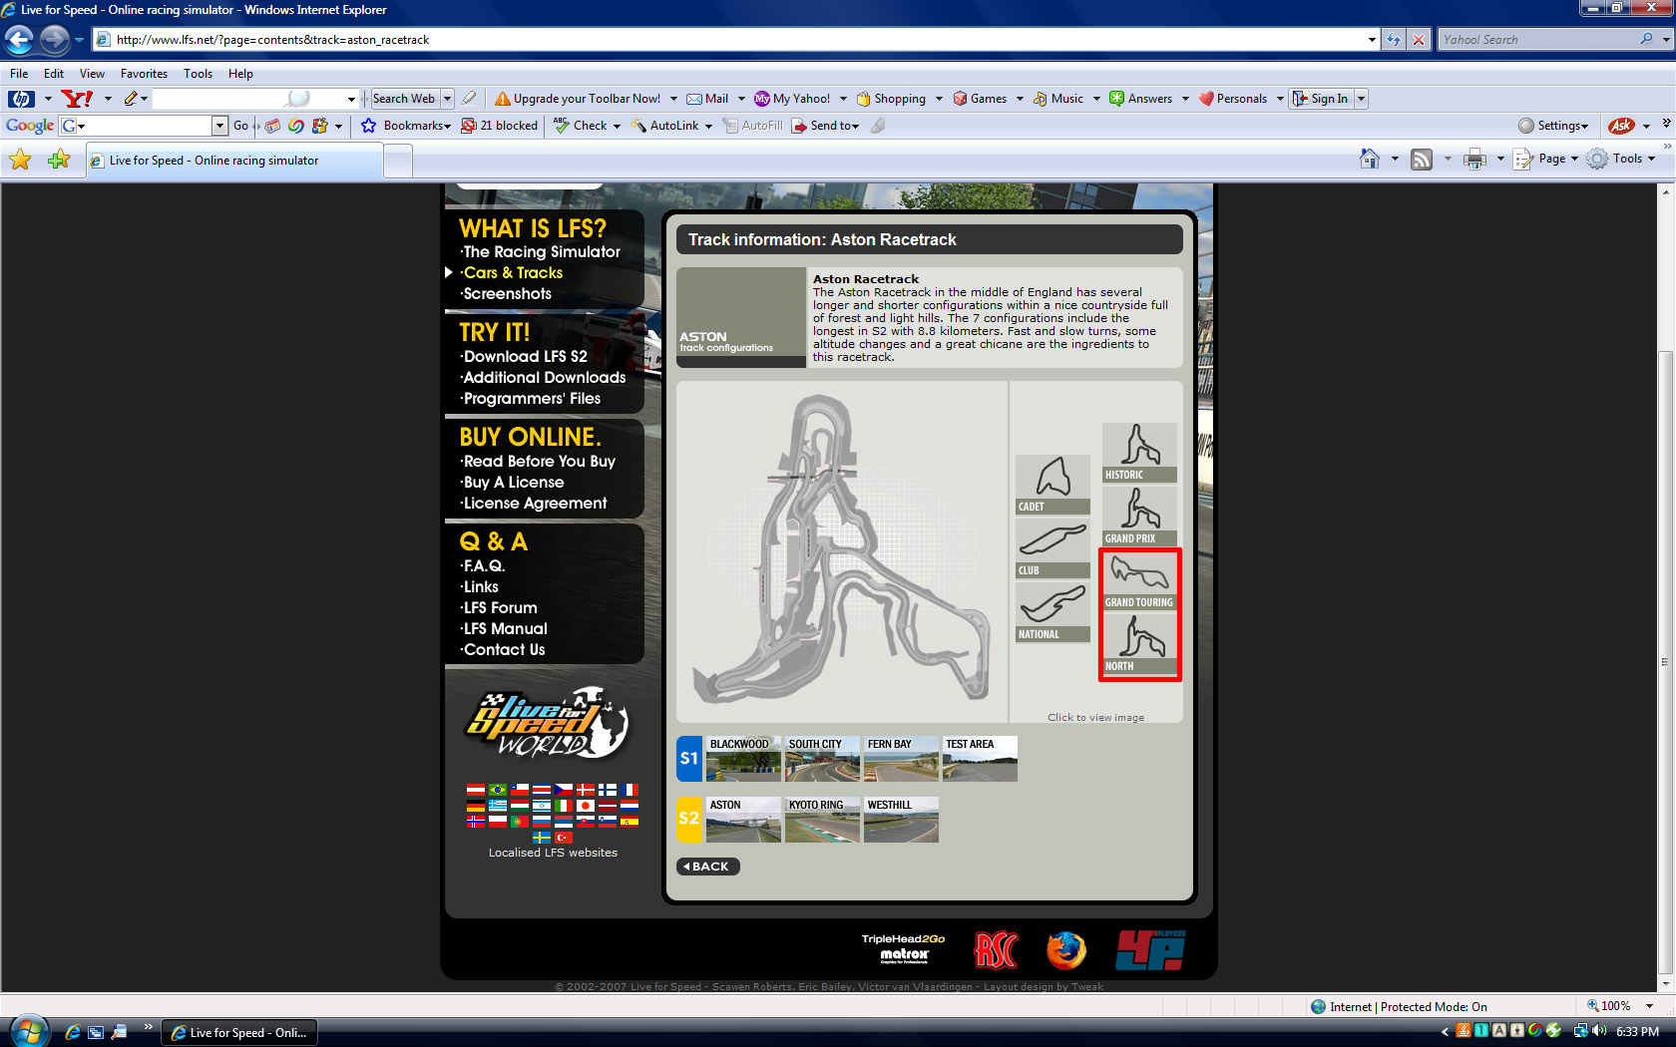Screen dimensions: 1676x1047
Task: Click the S2 yellow badge
Action: point(688,820)
